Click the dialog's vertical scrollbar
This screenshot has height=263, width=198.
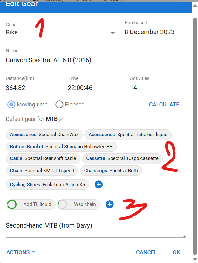[x=195, y=128]
